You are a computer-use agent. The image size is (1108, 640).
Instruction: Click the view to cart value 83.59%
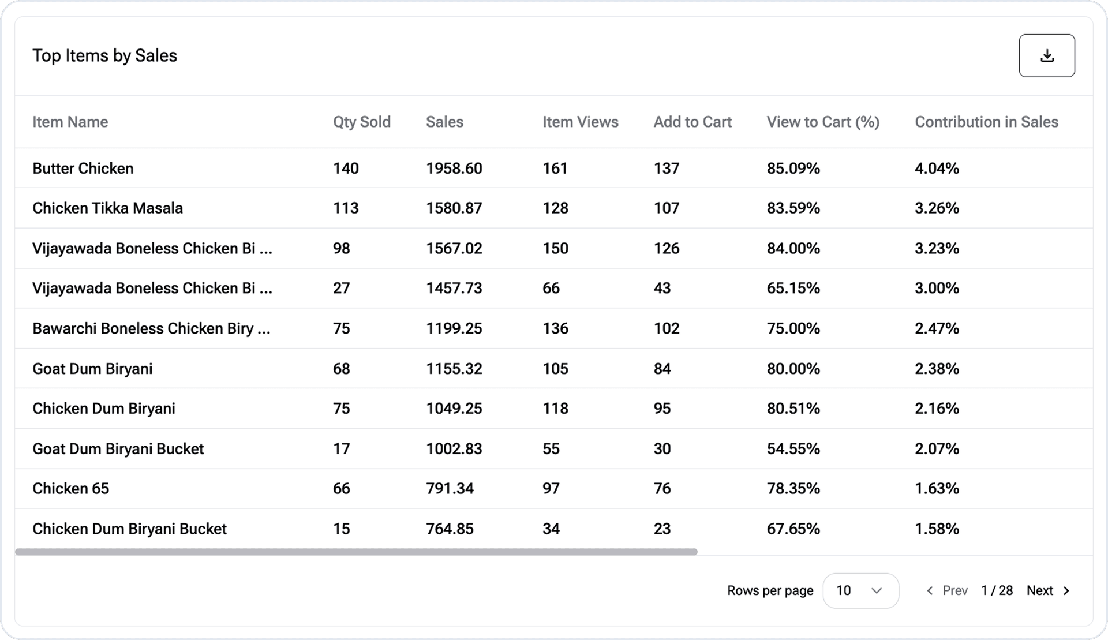coord(793,208)
